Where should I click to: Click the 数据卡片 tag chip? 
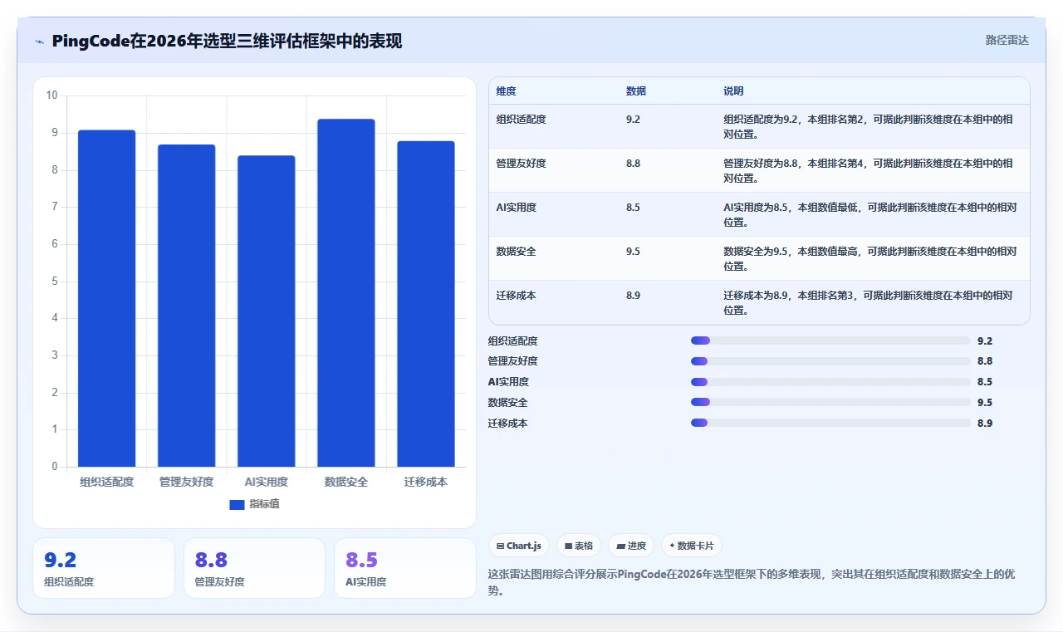pyautogui.click(x=692, y=546)
